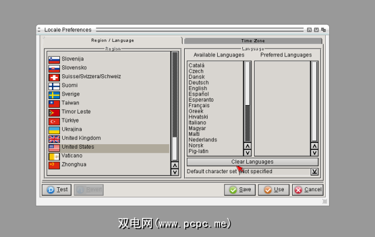Select Slovenija region name

73,59
